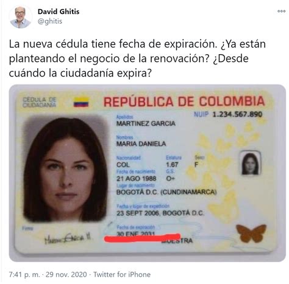The height and width of the screenshot is (284, 289).
Task: Click the red scribble over expiration date
Action: tap(142, 238)
